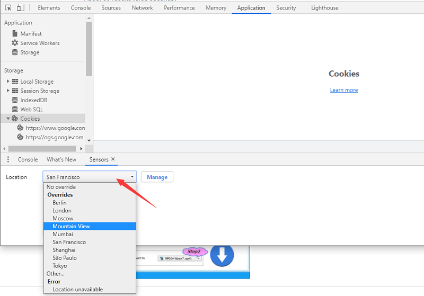Pick the Location unavailable option
Viewport: 424px width, 296px height.
click(77, 289)
